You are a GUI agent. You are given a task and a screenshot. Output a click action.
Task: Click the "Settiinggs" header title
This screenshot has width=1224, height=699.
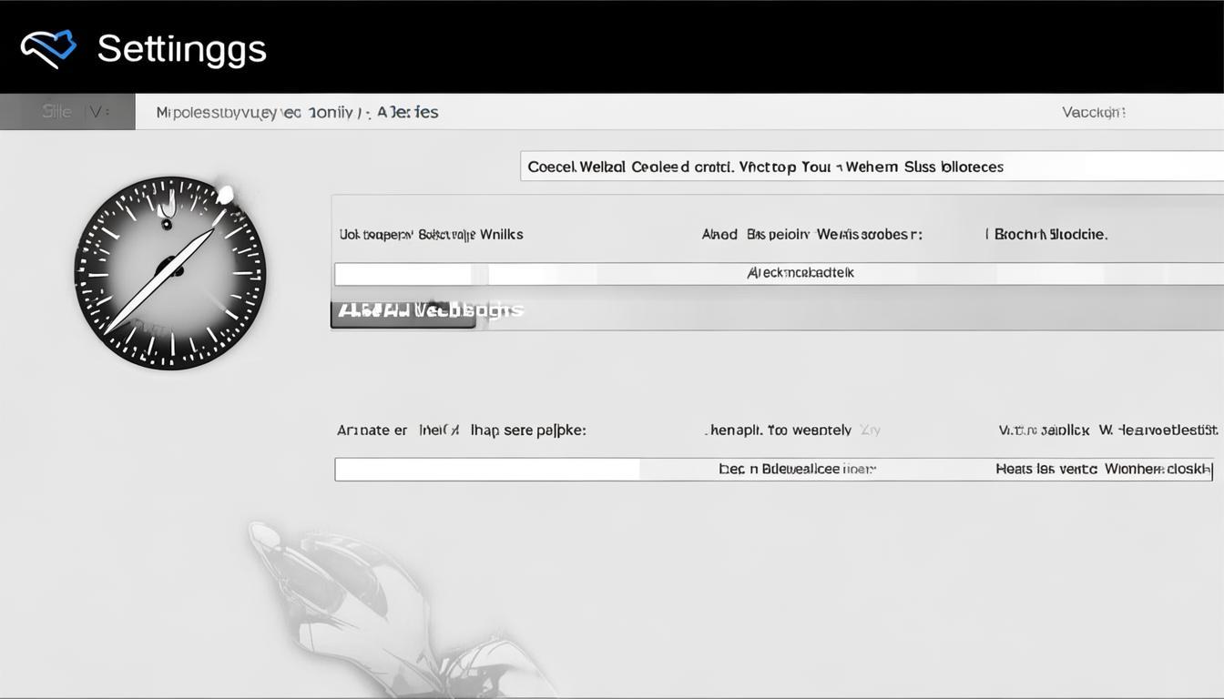[x=181, y=48]
